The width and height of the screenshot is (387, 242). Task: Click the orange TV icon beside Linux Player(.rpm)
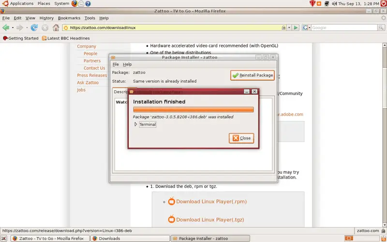171,201
